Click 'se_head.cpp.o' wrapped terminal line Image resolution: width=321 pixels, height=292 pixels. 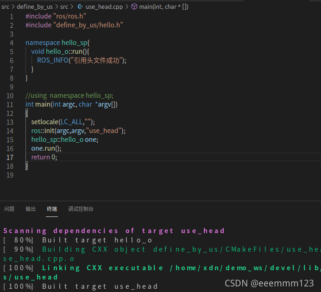click(38, 259)
